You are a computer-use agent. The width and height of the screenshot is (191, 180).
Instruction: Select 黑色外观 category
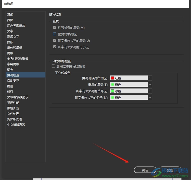coord(26,108)
